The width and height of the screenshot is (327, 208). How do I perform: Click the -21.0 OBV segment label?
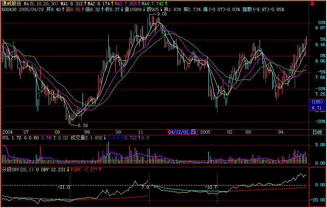pos(64,188)
